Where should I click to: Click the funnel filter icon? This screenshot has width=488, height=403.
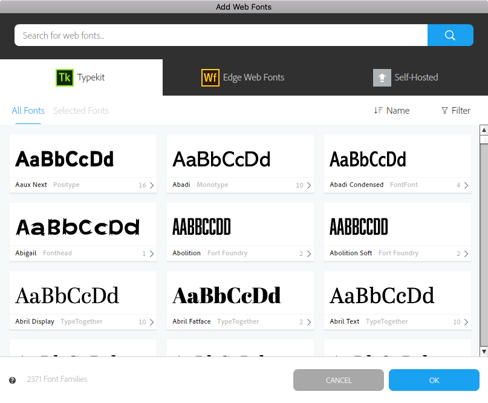[x=444, y=111]
